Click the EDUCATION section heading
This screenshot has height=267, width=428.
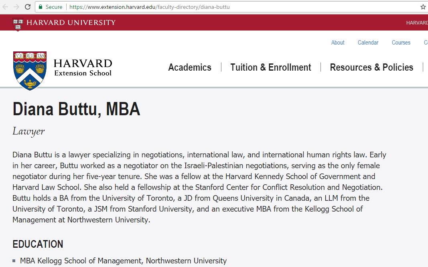[x=38, y=244]
